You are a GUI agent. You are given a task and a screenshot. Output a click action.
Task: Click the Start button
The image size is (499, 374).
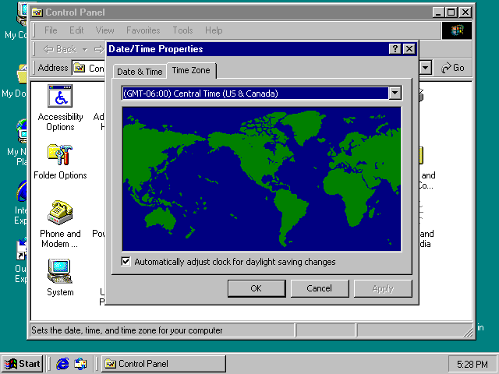(22, 364)
